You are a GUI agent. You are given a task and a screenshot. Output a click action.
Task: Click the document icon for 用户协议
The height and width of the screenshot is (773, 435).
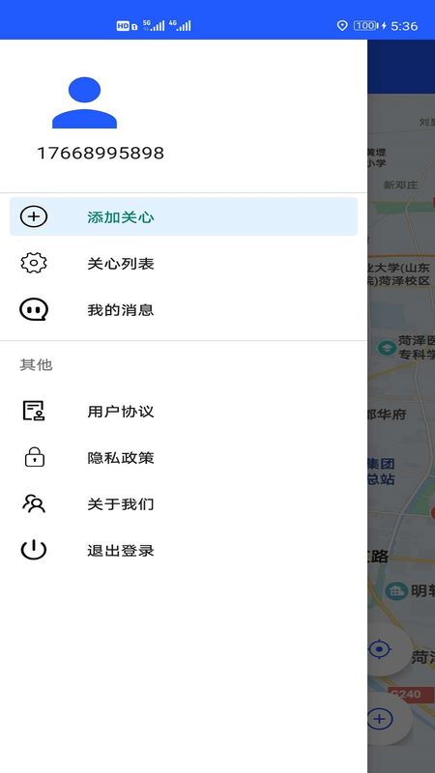pyautogui.click(x=34, y=411)
